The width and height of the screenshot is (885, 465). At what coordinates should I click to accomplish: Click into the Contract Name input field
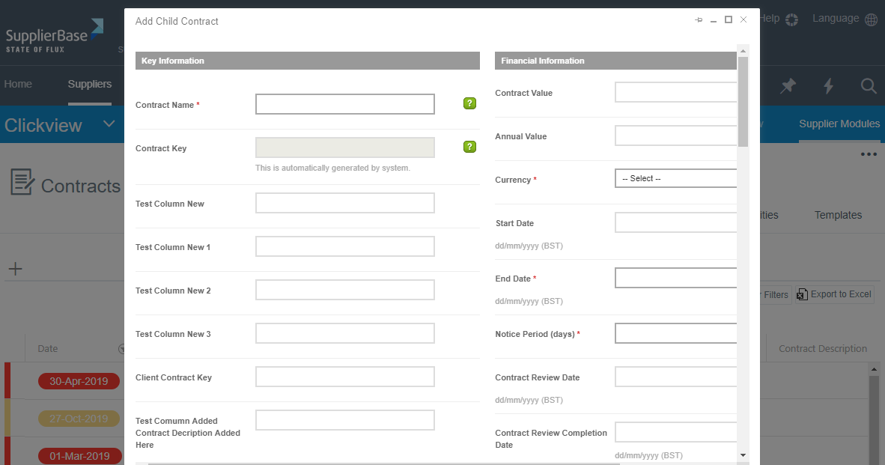click(344, 104)
